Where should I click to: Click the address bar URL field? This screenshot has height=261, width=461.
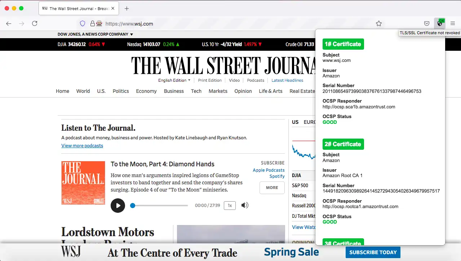coord(231,24)
